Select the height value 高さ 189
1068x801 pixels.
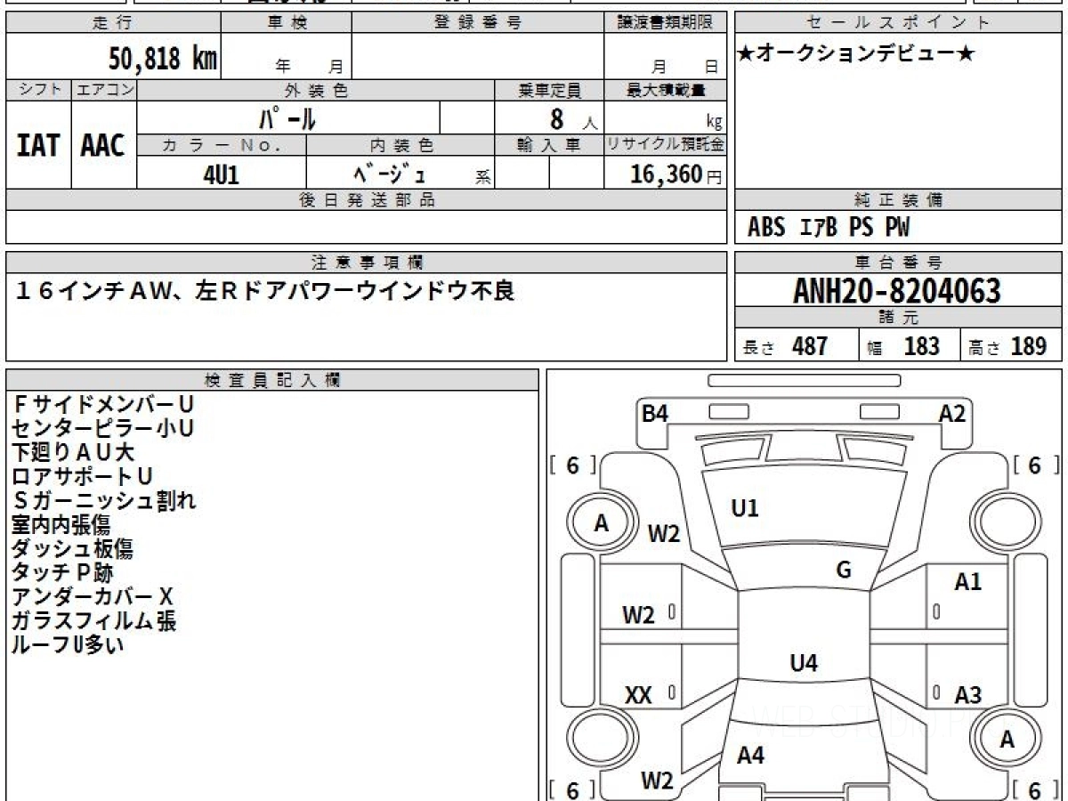click(x=1008, y=346)
